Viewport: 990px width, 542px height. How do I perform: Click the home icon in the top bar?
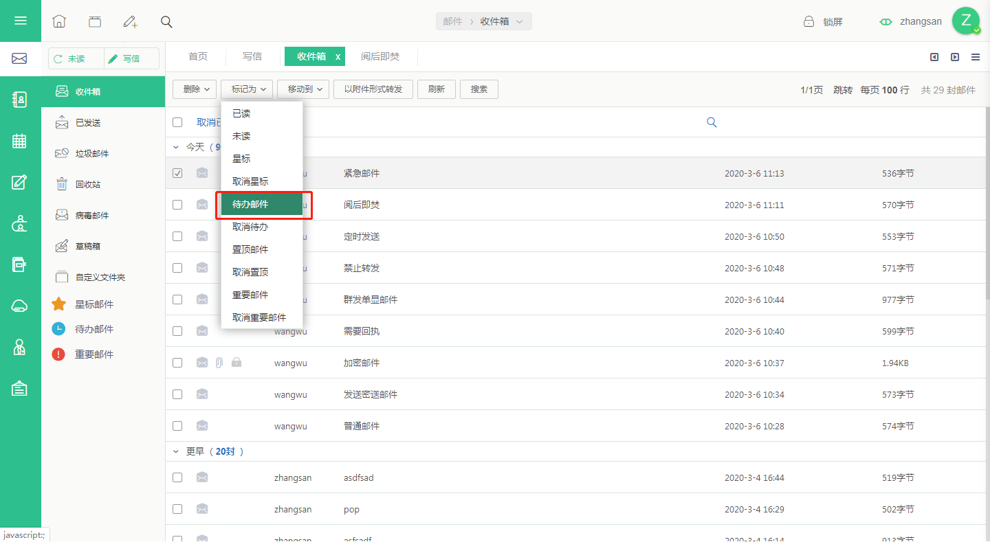[x=59, y=21]
